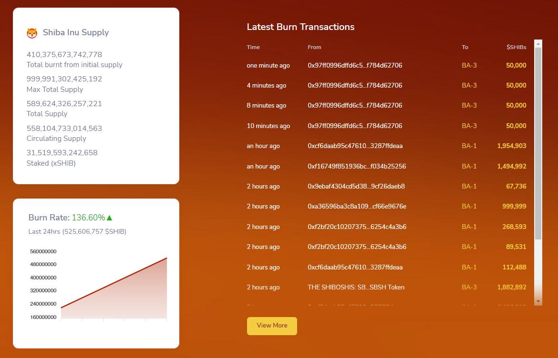The height and width of the screenshot is (358, 558).
Task: Open the sender address in the one minute ago row
Action: tap(355, 65)
